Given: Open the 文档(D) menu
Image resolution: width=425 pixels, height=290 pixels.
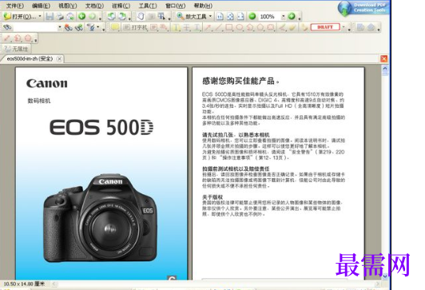Looking at the screenshot, I should [x=94, y=6].
